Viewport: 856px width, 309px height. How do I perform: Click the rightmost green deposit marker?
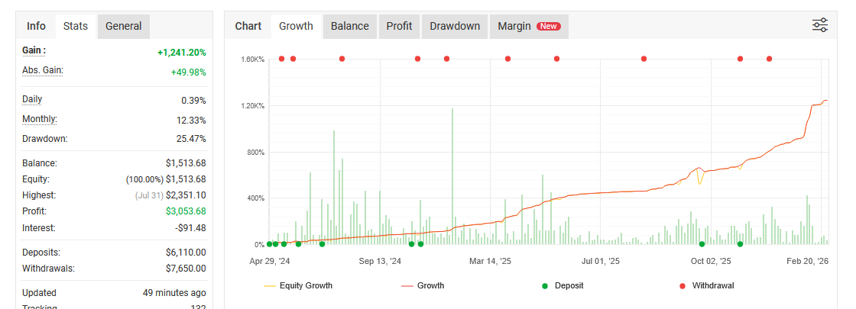[x=740, y=244]
